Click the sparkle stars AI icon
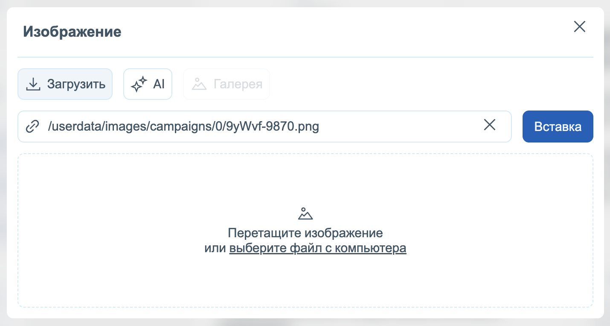 [139, 84]
